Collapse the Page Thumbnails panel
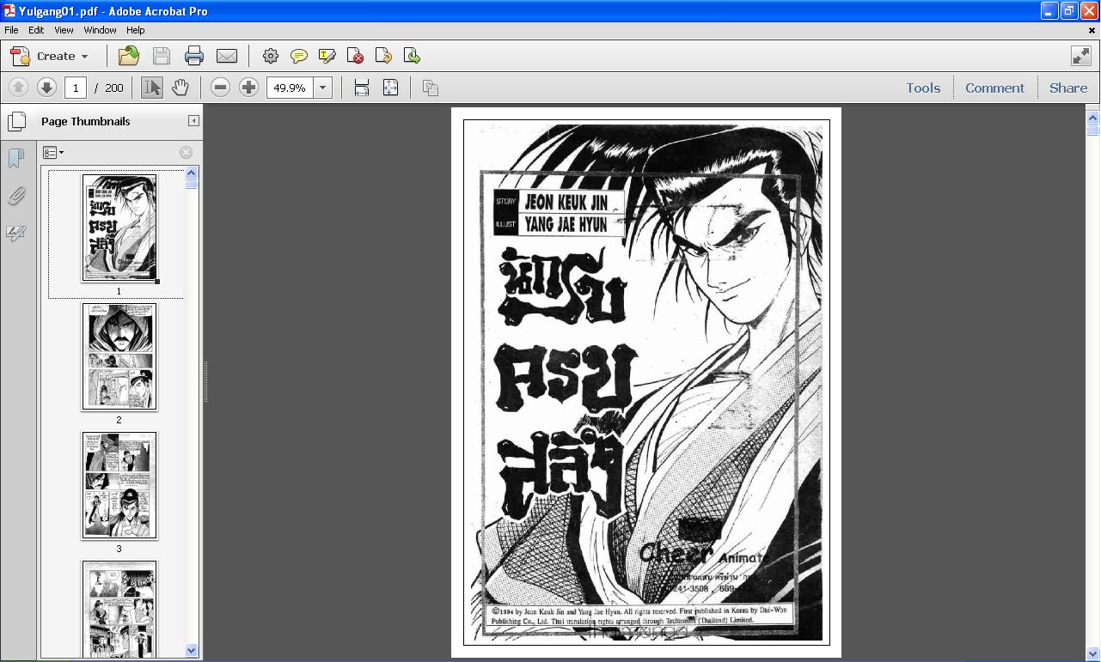This screenshot has width=1101, height=662. coord(193,121)
